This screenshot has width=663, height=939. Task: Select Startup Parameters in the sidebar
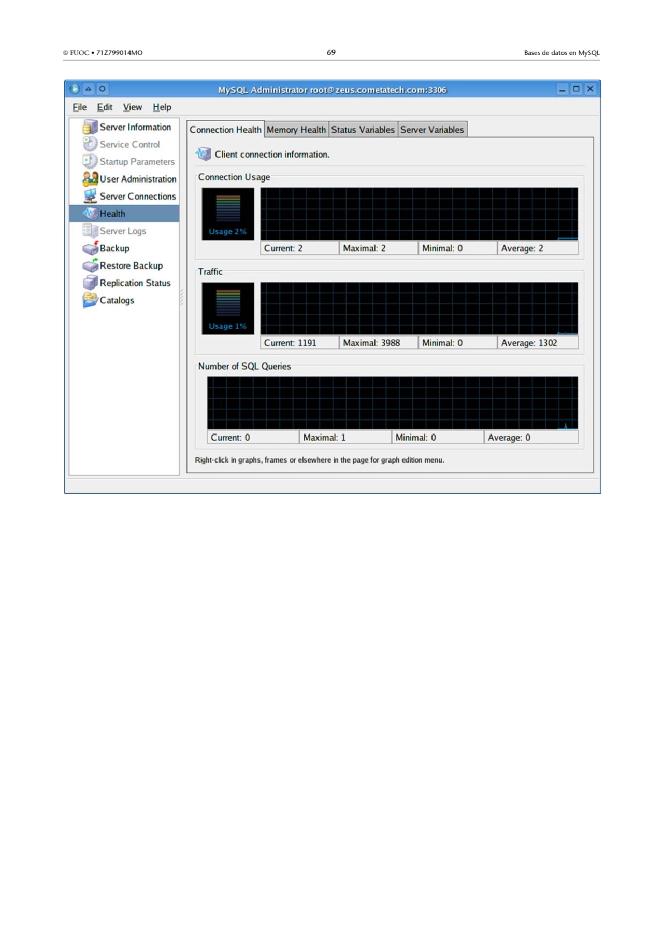[x=137, y=162]
